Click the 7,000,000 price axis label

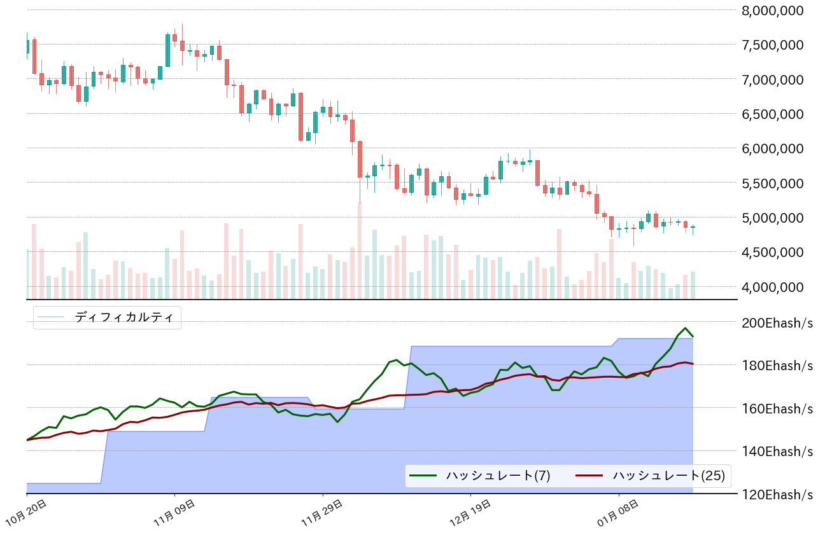point(777,80)
